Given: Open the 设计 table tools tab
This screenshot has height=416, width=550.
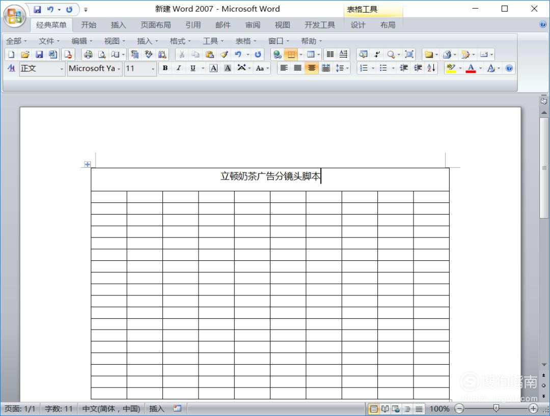Looking at the screenshot, I should [x=358, y=25].
